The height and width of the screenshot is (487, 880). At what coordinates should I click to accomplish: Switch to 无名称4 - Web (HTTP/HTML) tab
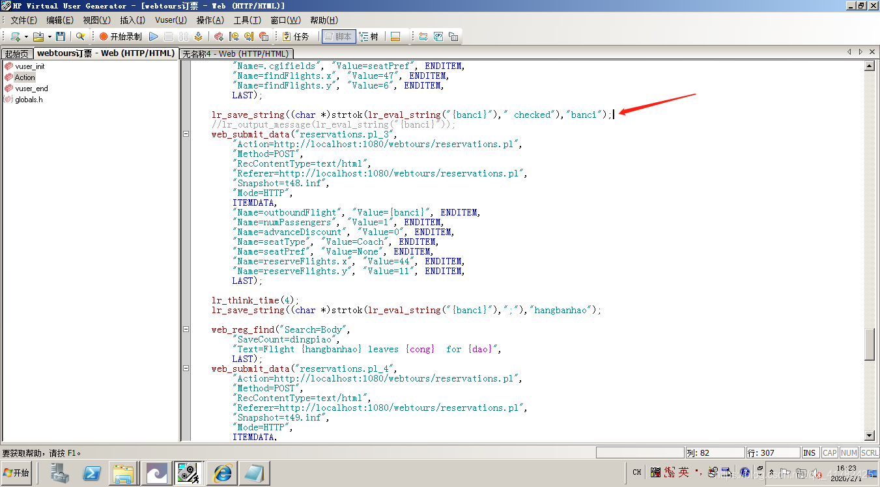click(x=235, y=53)
